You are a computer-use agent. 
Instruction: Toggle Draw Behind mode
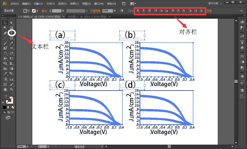(9, 112)
